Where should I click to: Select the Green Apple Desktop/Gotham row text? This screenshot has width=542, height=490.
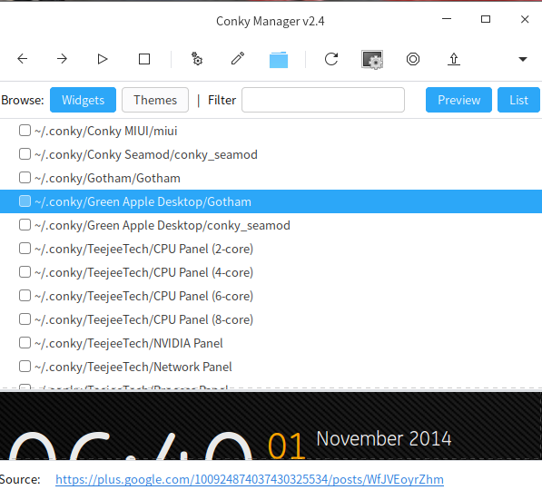tap(143, 201)
